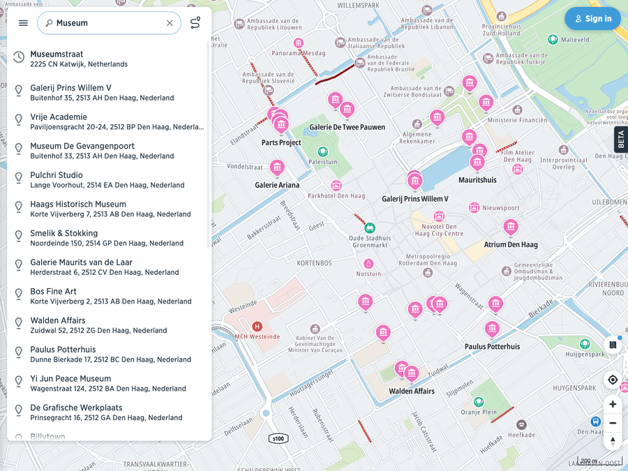Click Provinciehuis Zuid-Holland building icon
The height and width of the screenshot is (471, 628).
click(x=502, y=17)
